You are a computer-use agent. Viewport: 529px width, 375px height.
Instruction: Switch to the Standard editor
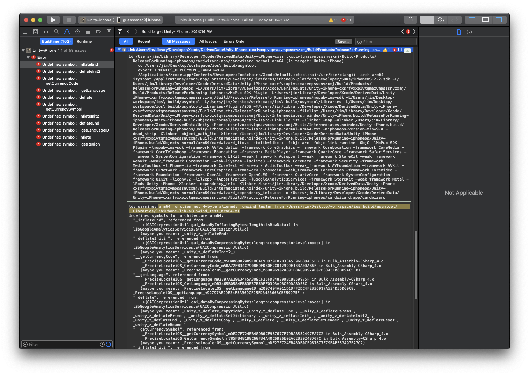[427, 20]
